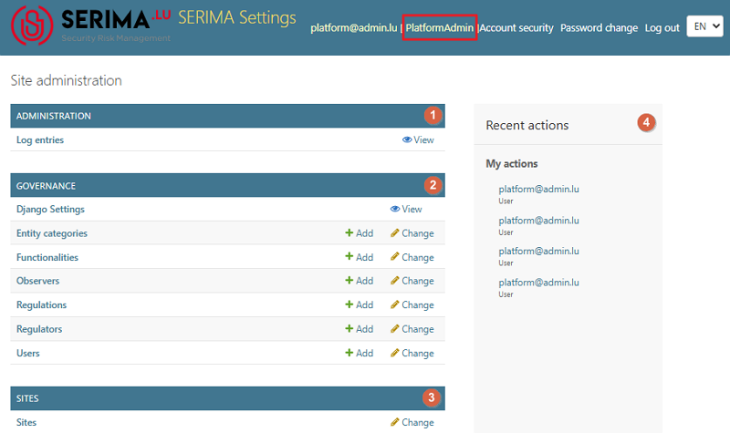Open the Users list
Image resolution: width=730 pixels, height=433 pixels.
[28, 353]
